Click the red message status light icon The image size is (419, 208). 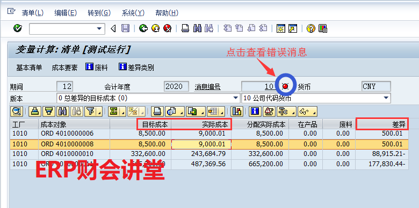coord(285,86)
